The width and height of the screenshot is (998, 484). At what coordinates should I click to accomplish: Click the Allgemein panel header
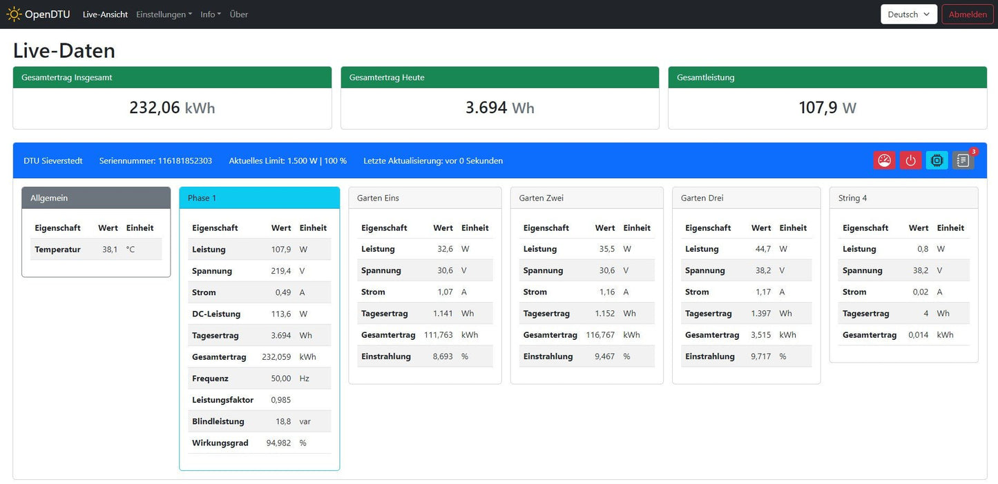coord(96,197)
